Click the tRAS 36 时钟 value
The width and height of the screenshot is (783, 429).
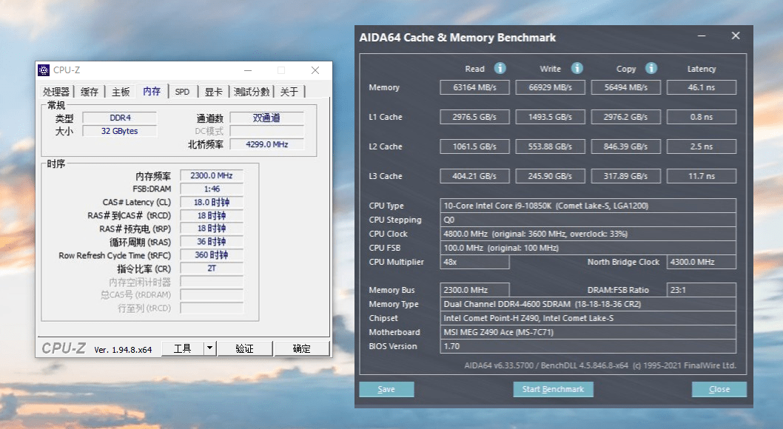[212, 241]
